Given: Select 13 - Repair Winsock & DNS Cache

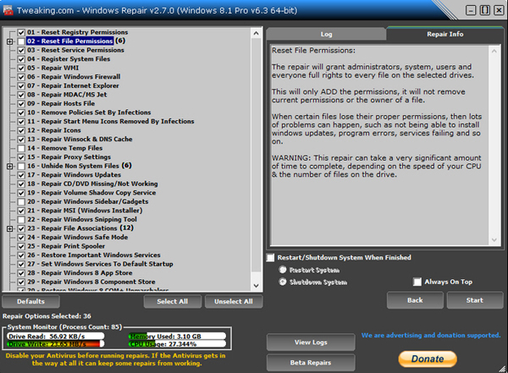Looking at the screenshot, I should (80, 140).
